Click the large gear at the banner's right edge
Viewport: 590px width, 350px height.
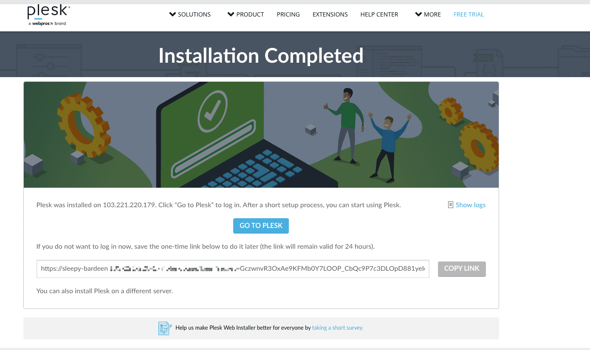479,147
